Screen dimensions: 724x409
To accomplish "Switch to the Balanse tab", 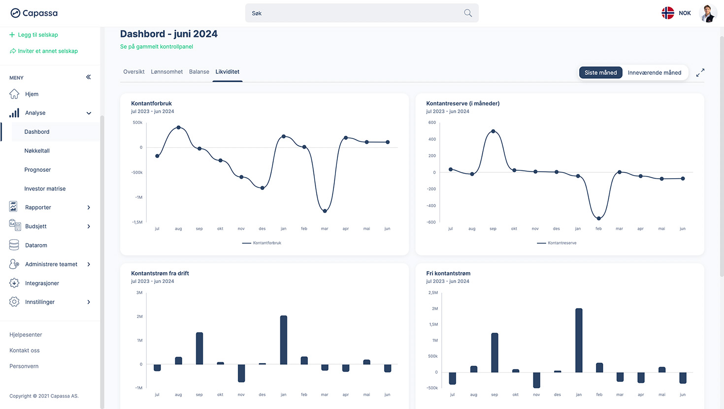I will click(x=199, y=72).
